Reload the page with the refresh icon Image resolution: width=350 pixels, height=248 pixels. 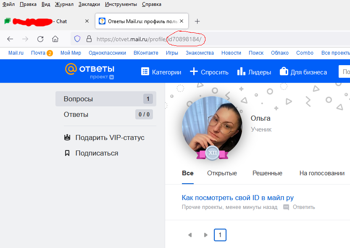click(x=40, y=39)
